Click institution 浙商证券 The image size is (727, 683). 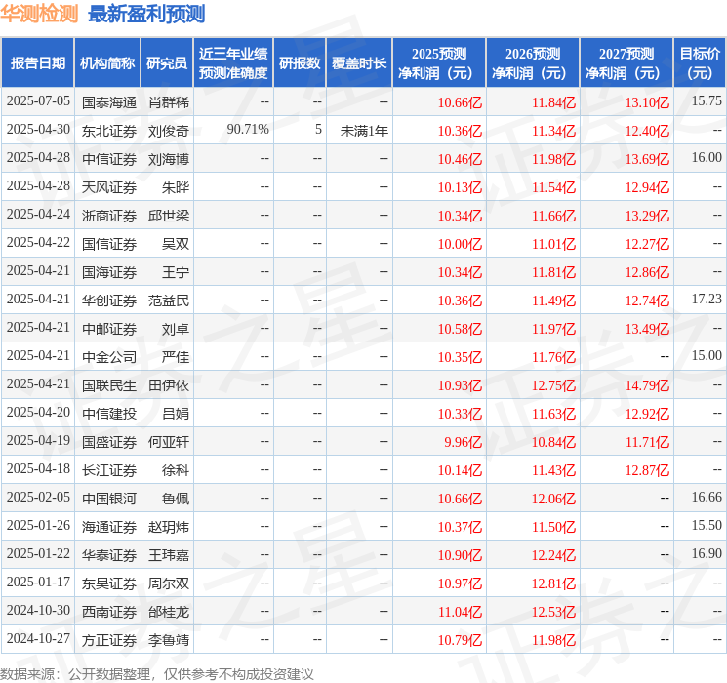[x=109, y=216]
